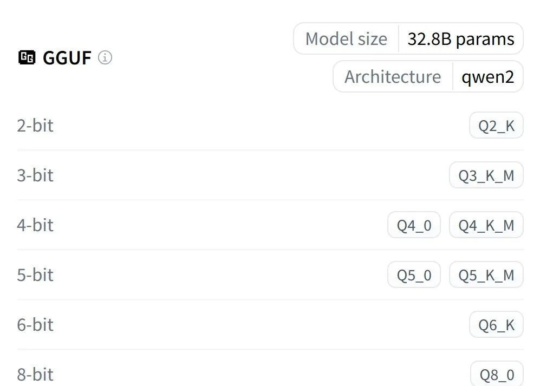This screenshot has height=386, width=540.
Task: Pick the Q5_0 quantization
Action: coord(414,275)
